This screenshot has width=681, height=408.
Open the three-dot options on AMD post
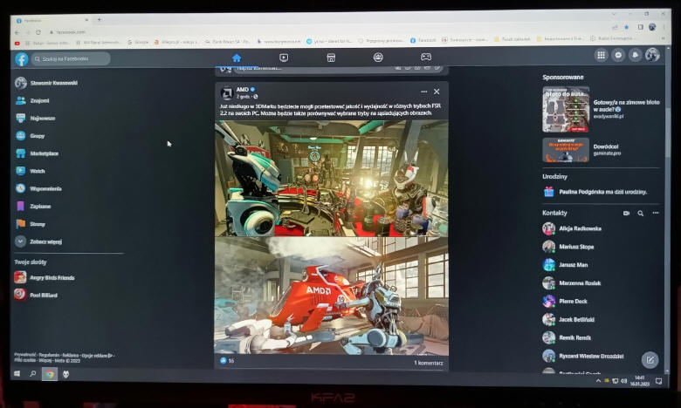424,92
